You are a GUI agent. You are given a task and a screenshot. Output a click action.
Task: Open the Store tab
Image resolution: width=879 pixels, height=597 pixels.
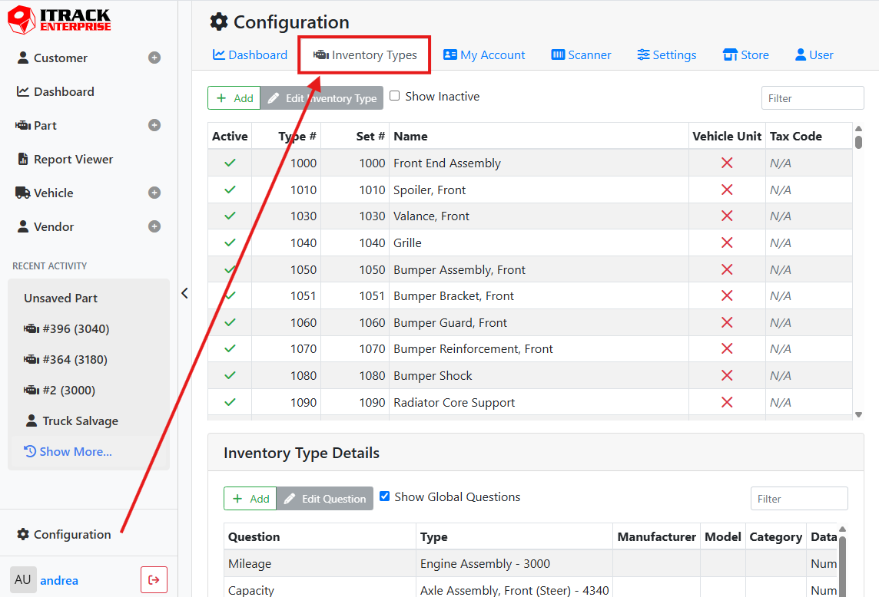pyautogui.click(x=745, y=54)
